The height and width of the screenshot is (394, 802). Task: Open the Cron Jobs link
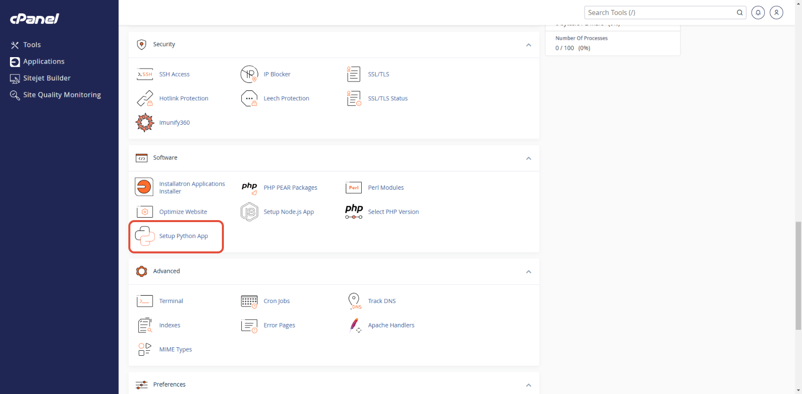pos(277,301)
